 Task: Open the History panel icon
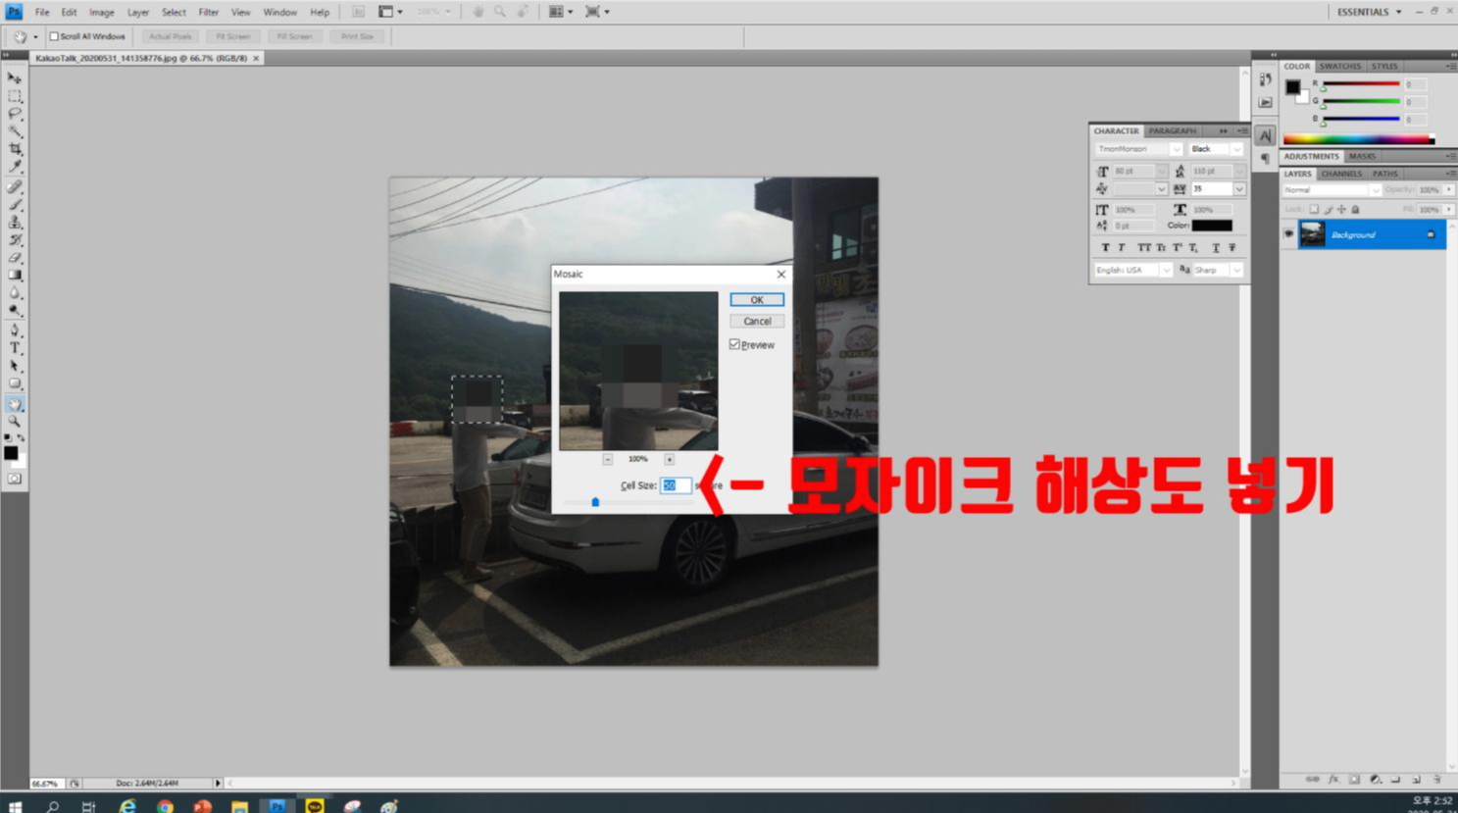tap(1265, 79)
